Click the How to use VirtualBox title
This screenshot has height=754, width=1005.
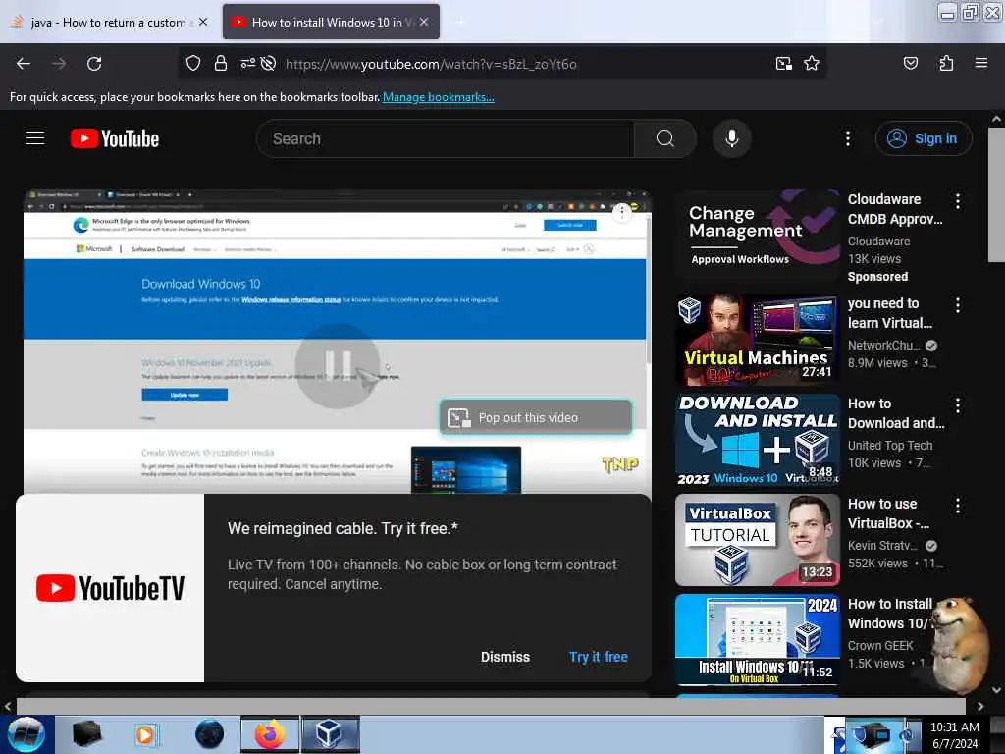point(889,513)
